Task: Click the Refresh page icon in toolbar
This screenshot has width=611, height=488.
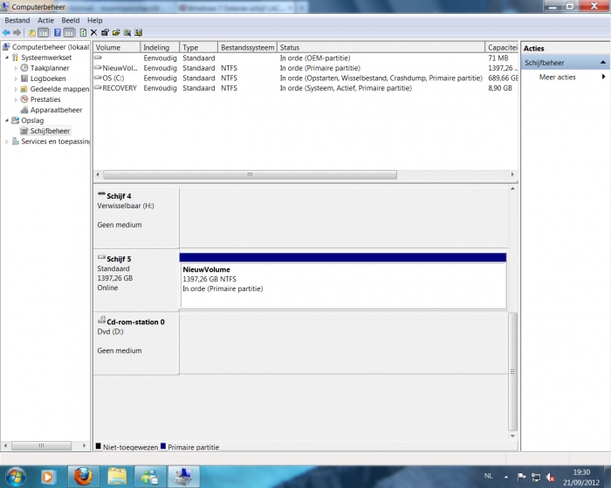Action: pyautogui.click(x=83, y=33)
